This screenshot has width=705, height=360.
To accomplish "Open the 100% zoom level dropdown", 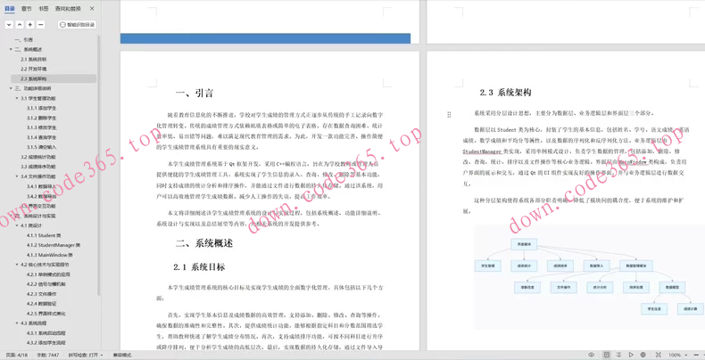I will pos(677,355).
